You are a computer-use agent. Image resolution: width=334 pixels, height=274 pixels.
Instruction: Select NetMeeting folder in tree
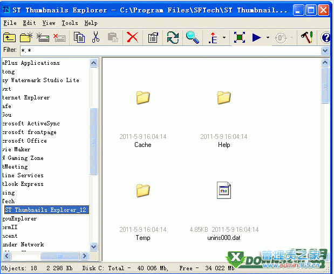click(x=15, y=166)
